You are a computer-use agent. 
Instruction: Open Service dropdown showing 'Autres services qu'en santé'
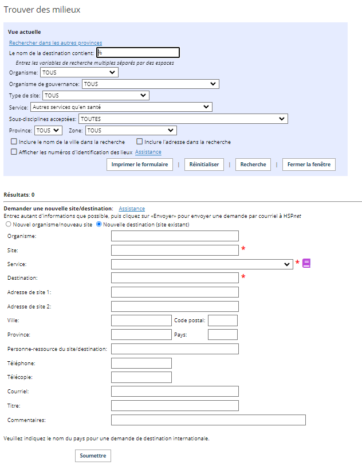point(121,107)
